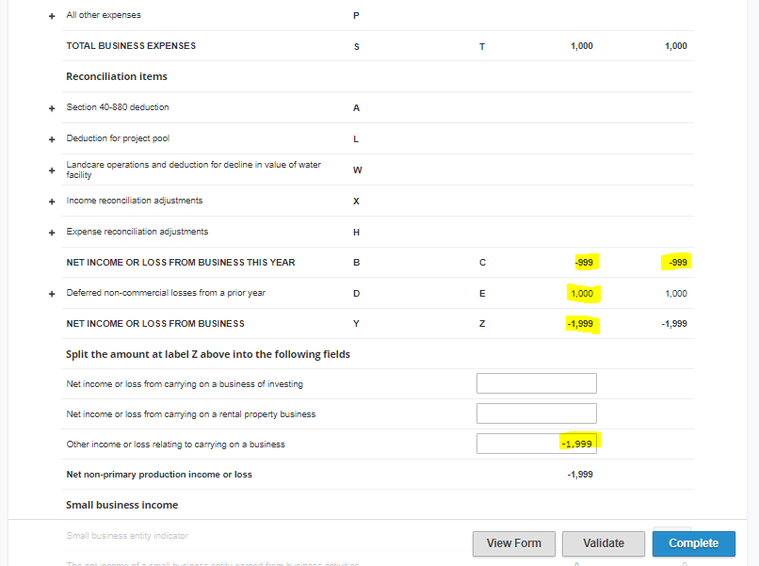Select the 'TOTAL BUSINESS EXPENSES' label
Screen dimensions: 759x566
pyautogui.click(x=131, y=46)
